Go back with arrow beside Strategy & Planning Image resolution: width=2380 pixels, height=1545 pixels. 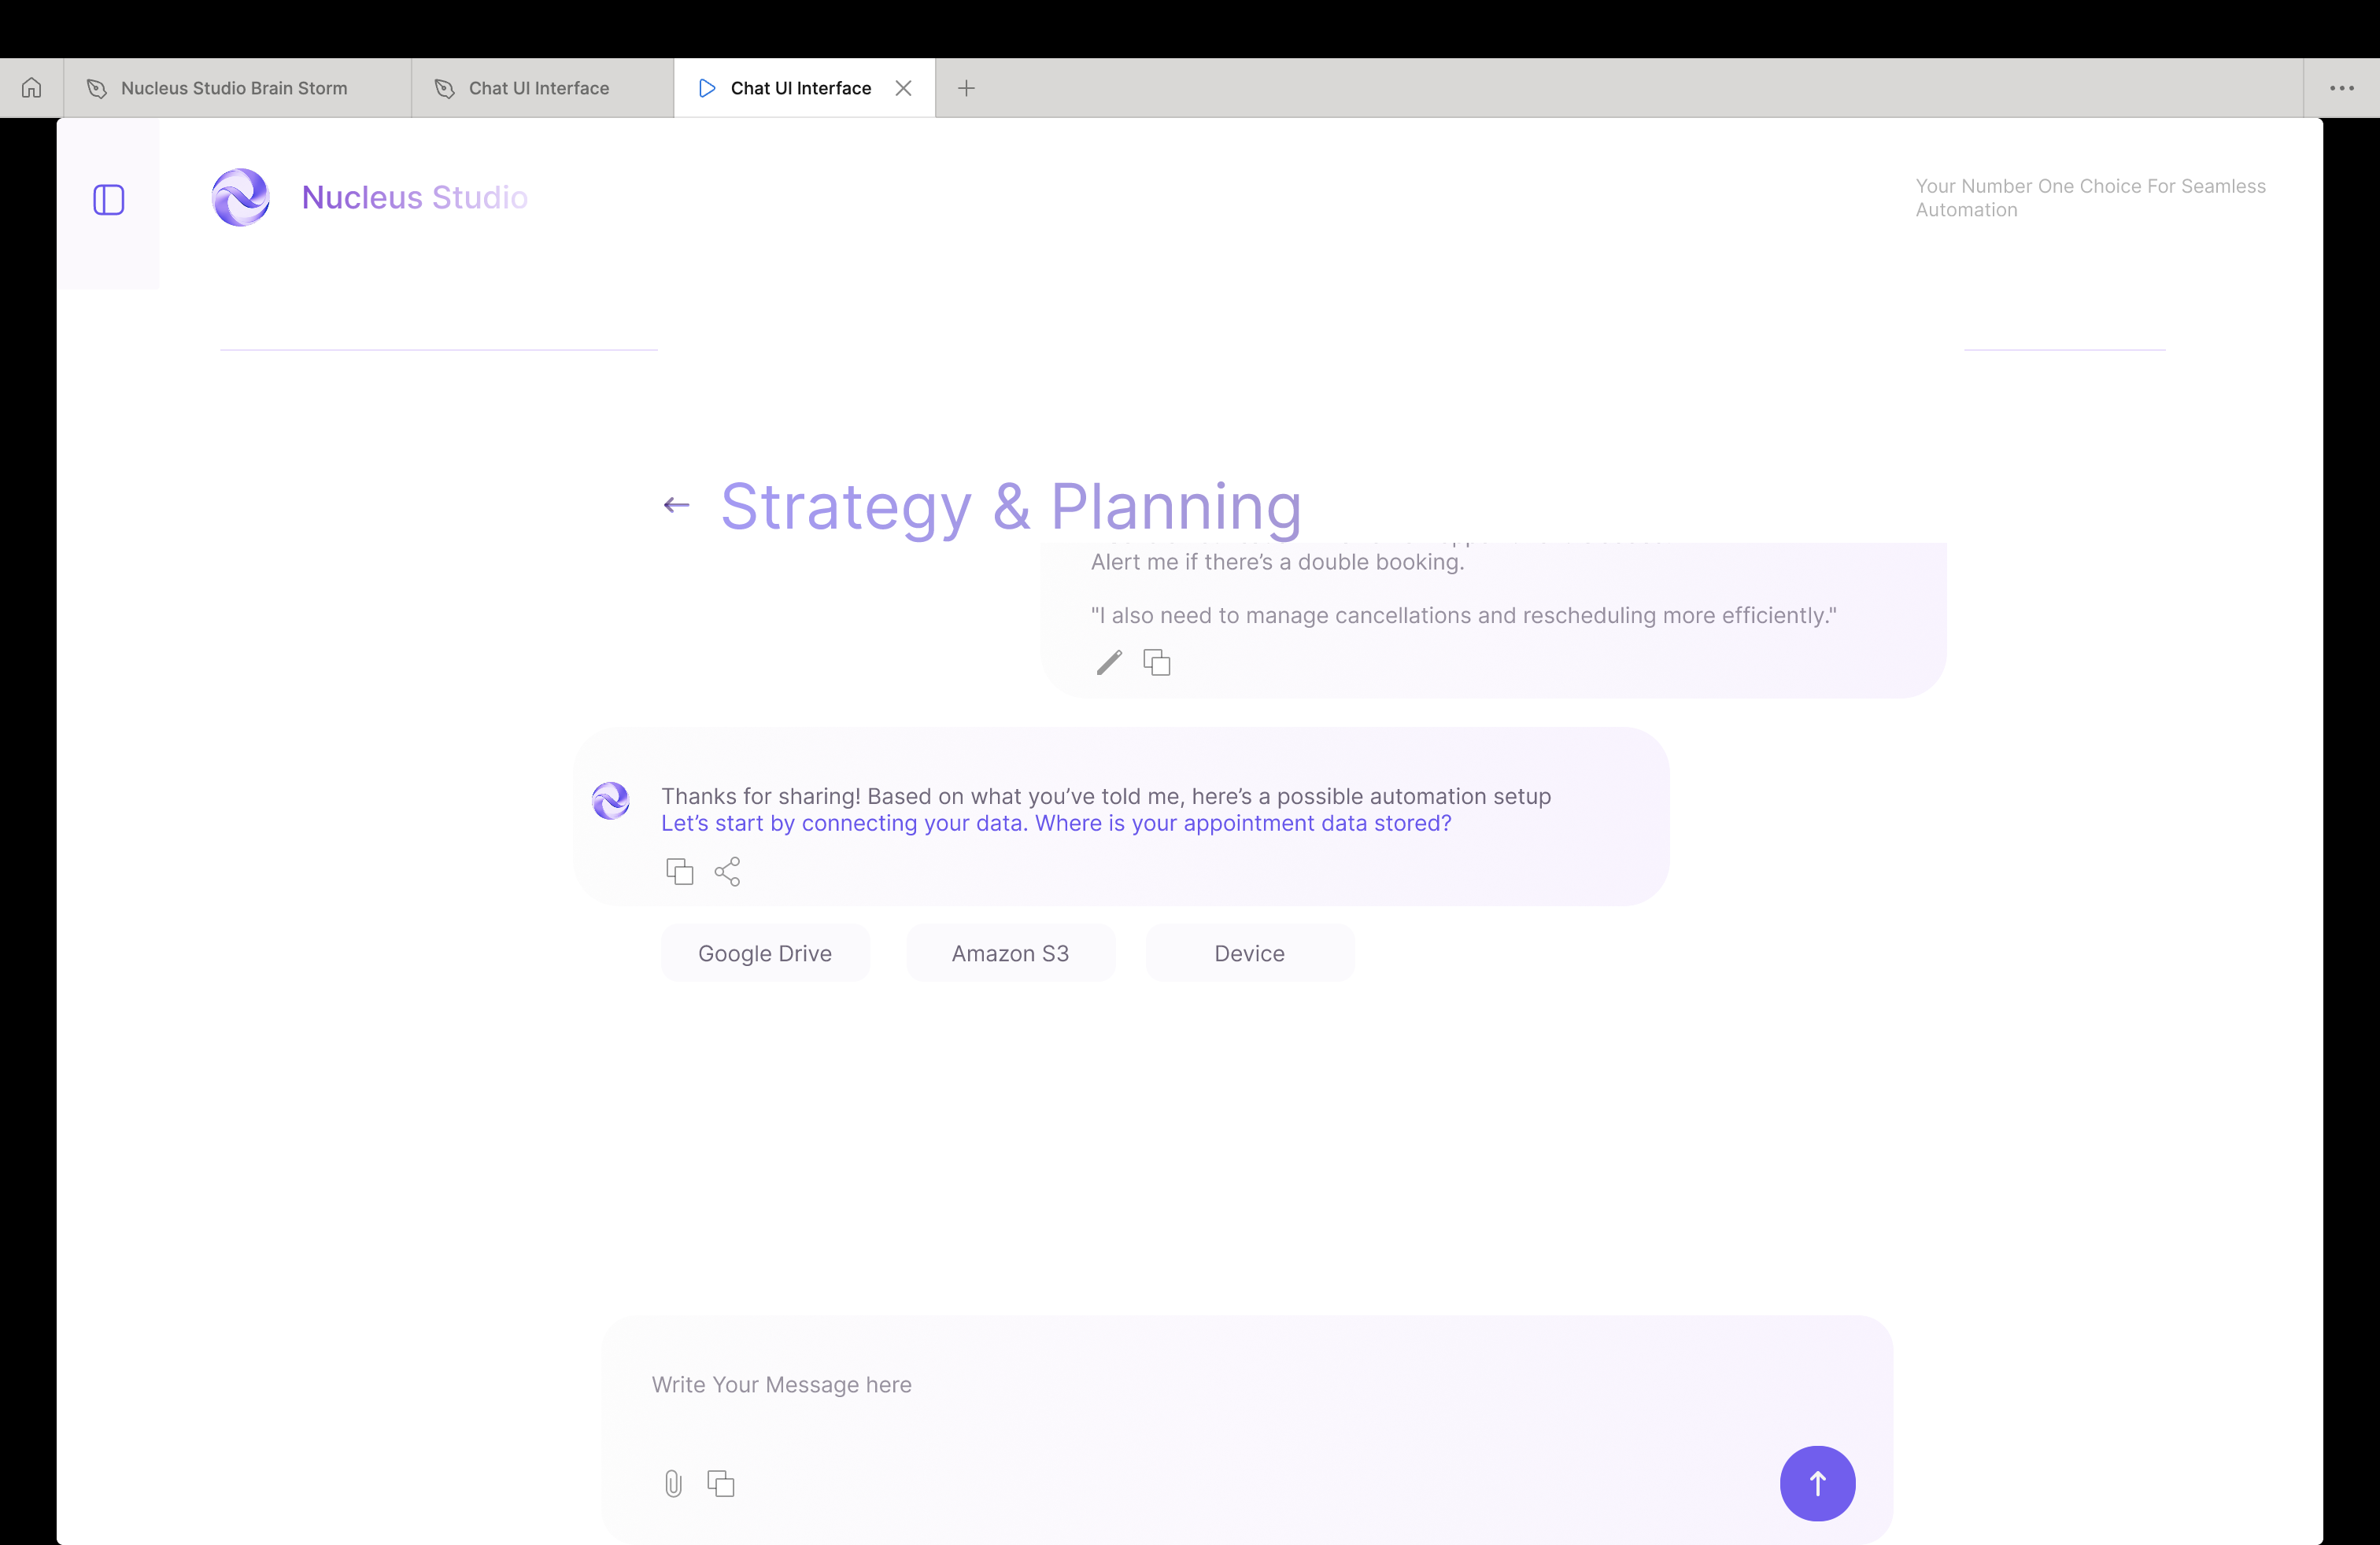click(x=676, y=506)
